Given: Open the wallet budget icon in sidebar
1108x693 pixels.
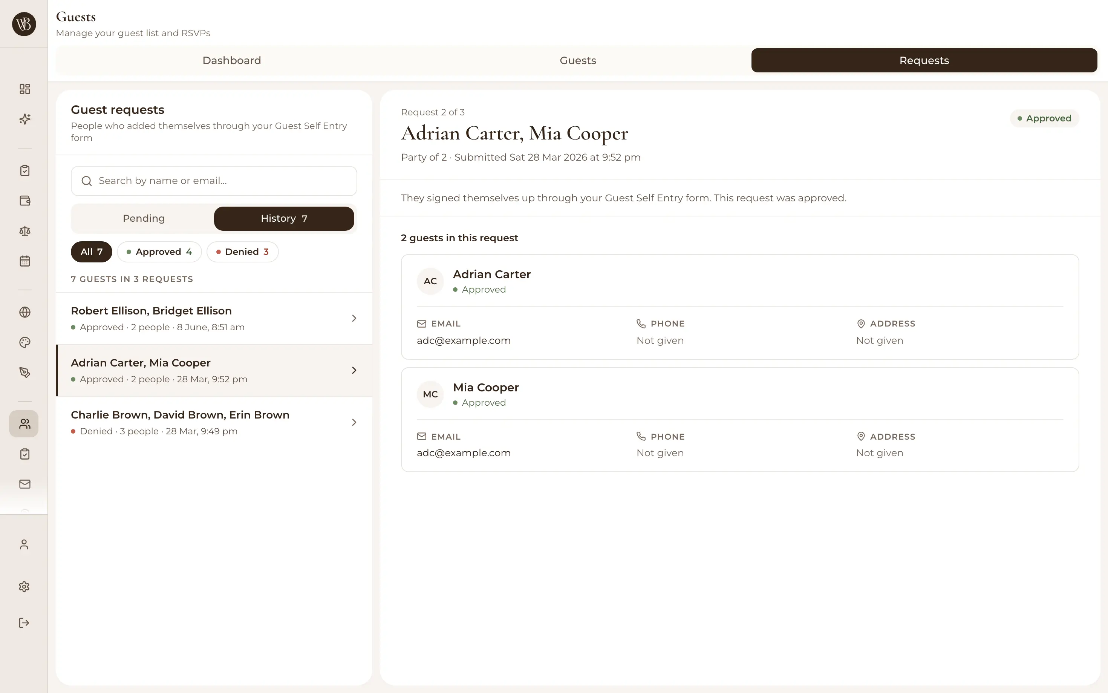Looking at the screenshot, I should (x=25, y=201).
